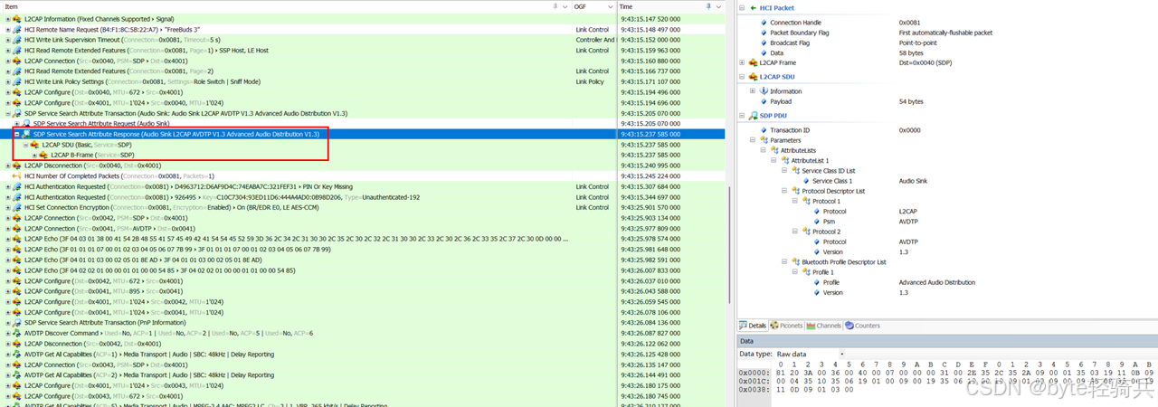1158x407 pixels.
Task: Click the SDP Service Search Attribute Response icon
Action: (26, 134)
